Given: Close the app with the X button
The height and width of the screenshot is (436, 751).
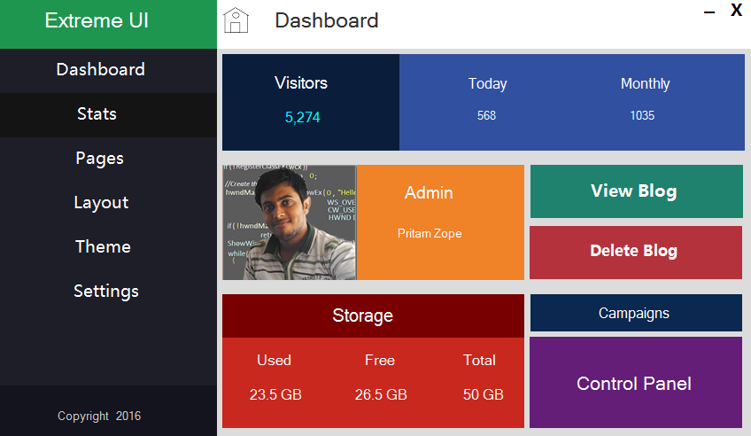Looking at the screenshot, I should tap(736, 11).
